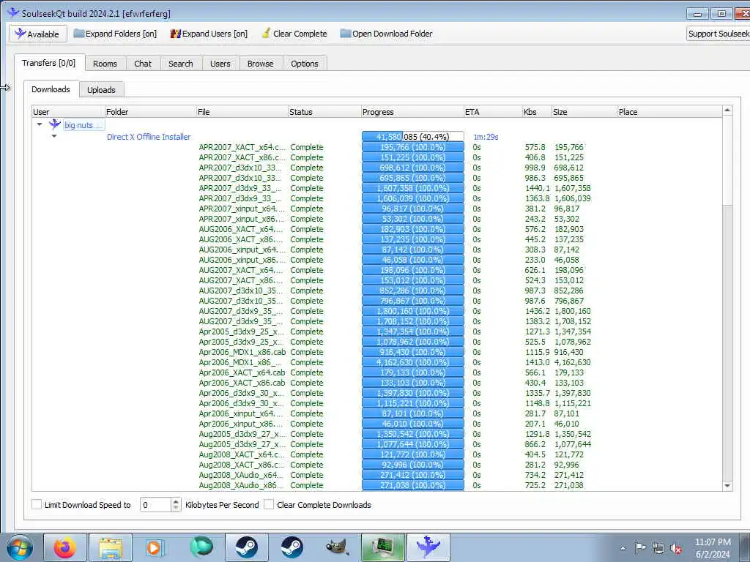Open the media player taskbar icon
Image resolution: width=750 pixels, height=562 pixels.
coord(155,547)
